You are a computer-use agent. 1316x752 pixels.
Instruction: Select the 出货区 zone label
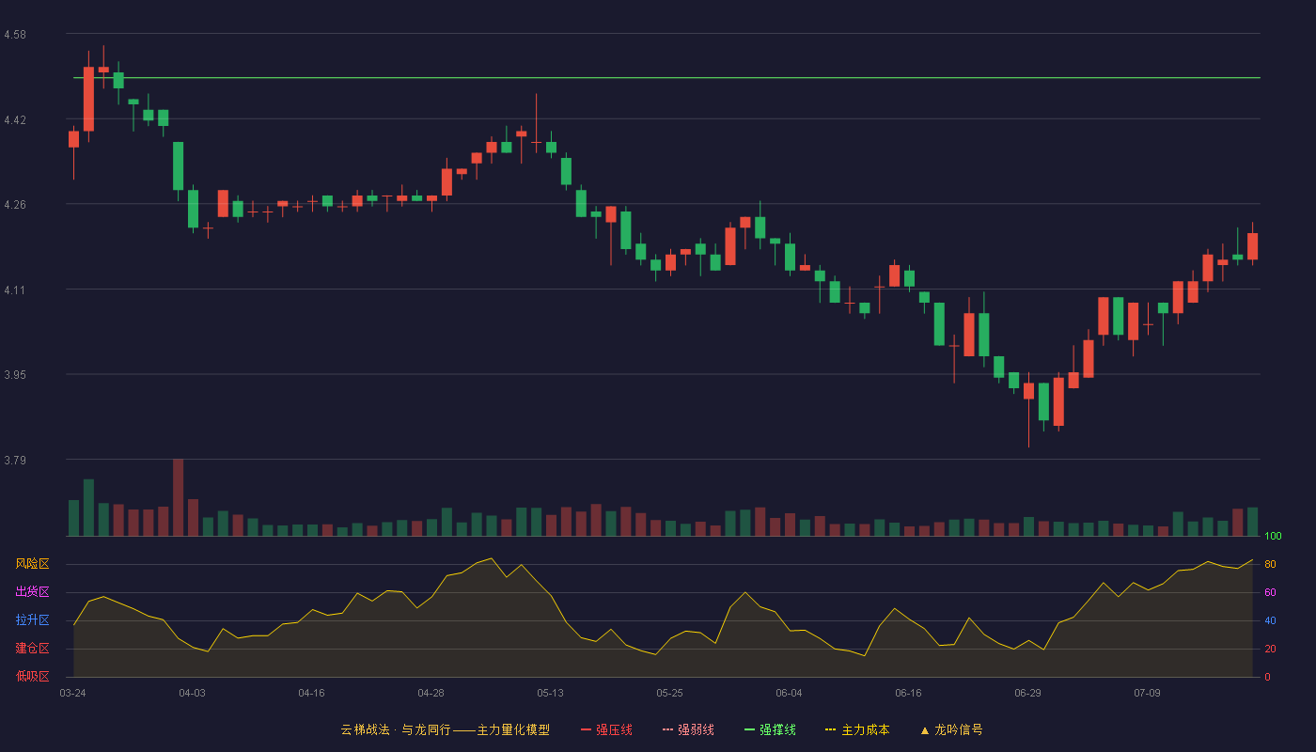pyautogui.click(x=33, y=592)
